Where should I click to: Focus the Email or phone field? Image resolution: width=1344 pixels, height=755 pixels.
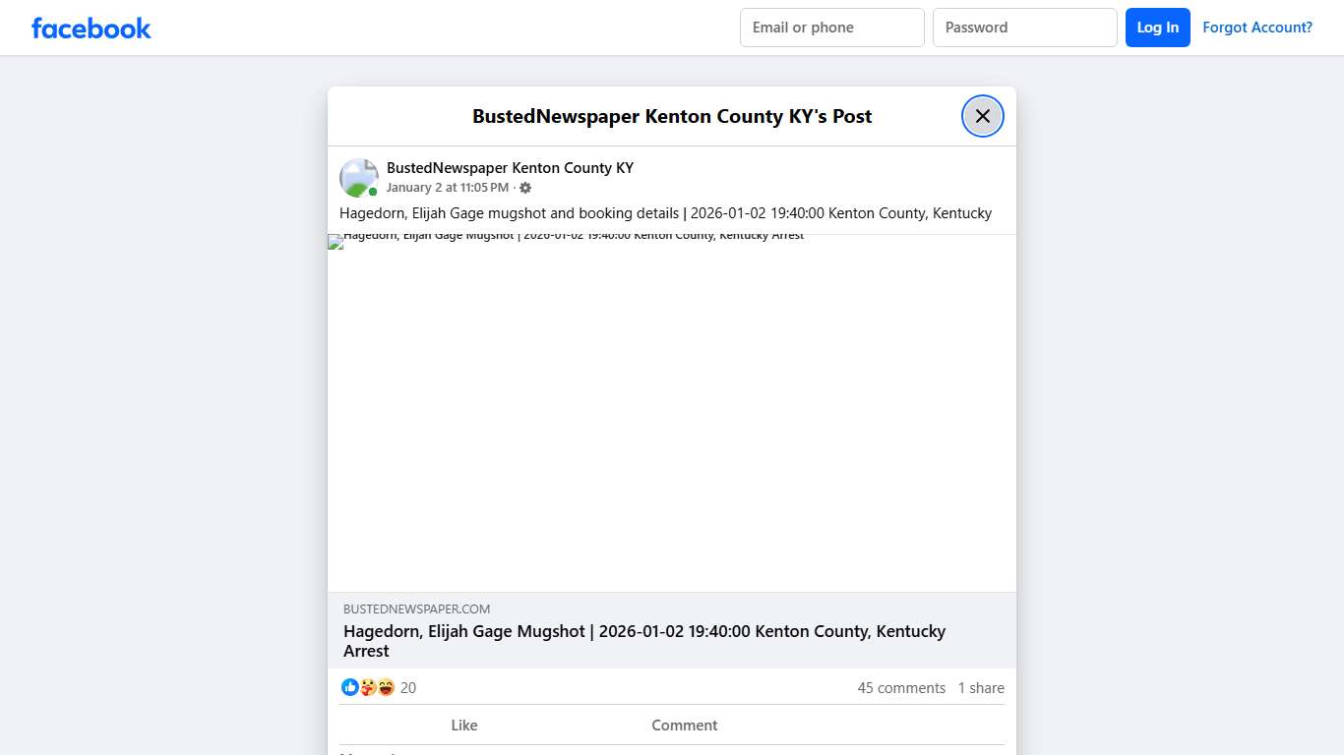coord(831,27)
